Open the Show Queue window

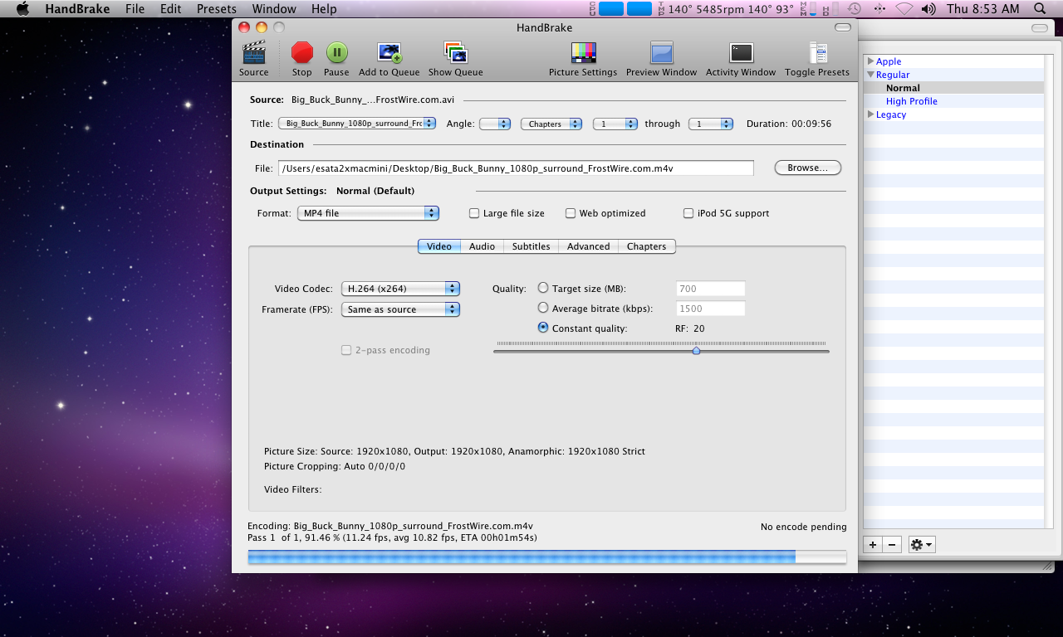pyautogui.click(x=455, y=54)
